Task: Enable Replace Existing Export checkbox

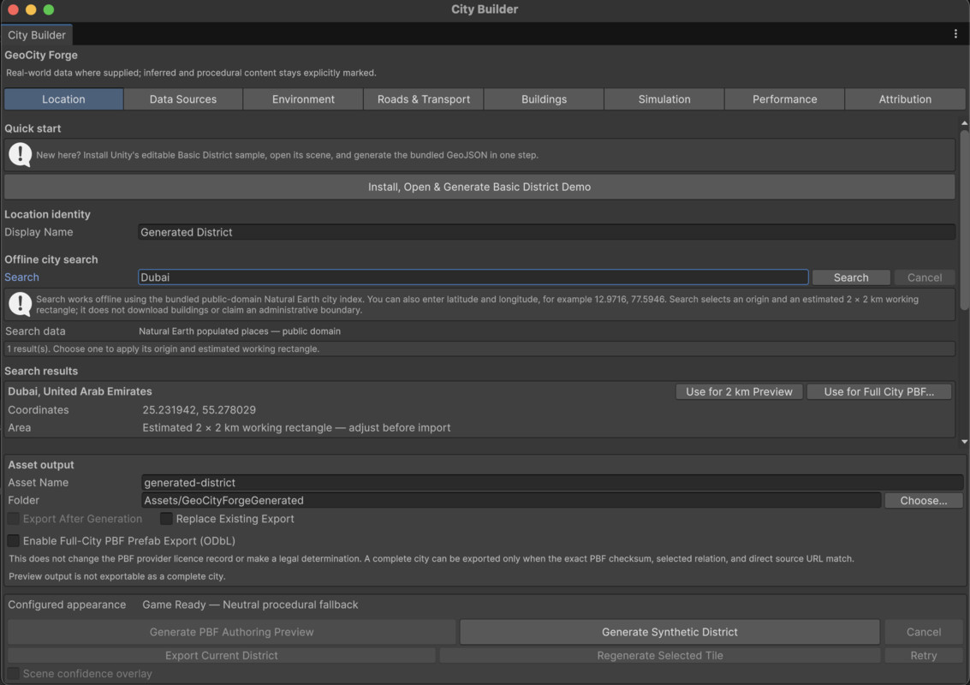Action: click(x=166, y=519)
